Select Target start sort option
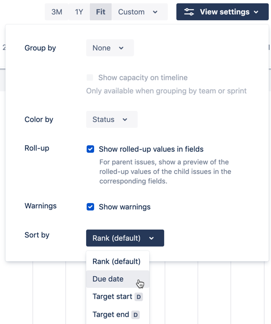This screenshot has width=271, height=324. [117, 297]
